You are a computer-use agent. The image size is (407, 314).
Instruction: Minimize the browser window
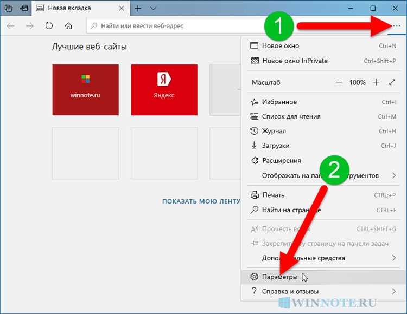click(x=351, y=9)
